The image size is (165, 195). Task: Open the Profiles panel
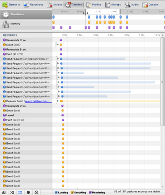(94, 5)
